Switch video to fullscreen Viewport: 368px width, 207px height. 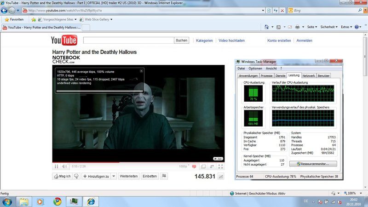[x=221, y=167]
